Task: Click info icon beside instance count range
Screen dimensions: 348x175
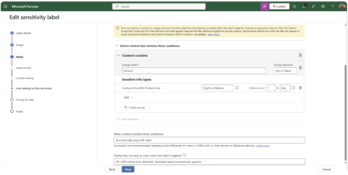Action: tap(294, 88)
